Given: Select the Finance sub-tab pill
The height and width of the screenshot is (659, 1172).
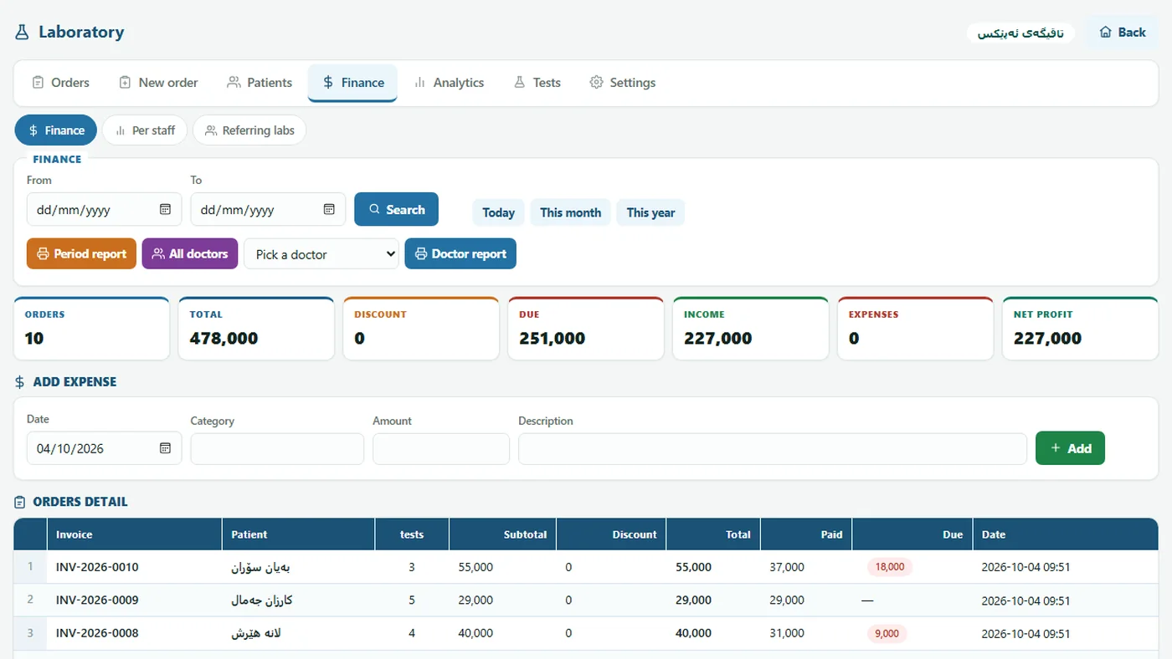Looking at the screenshot, I should coord(56,130).
